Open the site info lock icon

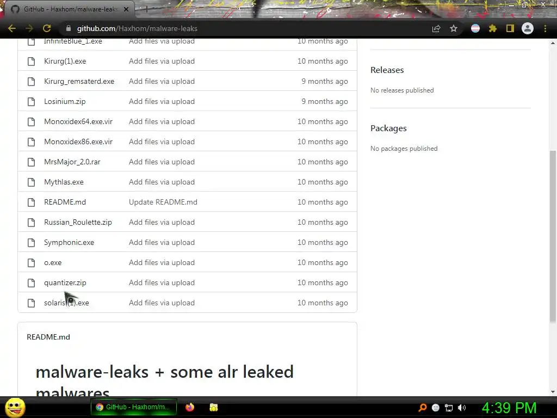[x=69, y=28]
